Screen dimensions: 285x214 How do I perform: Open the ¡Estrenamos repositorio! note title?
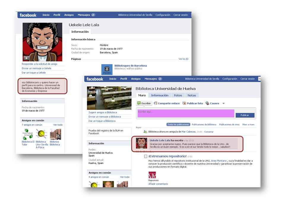[x=167, y=156]
